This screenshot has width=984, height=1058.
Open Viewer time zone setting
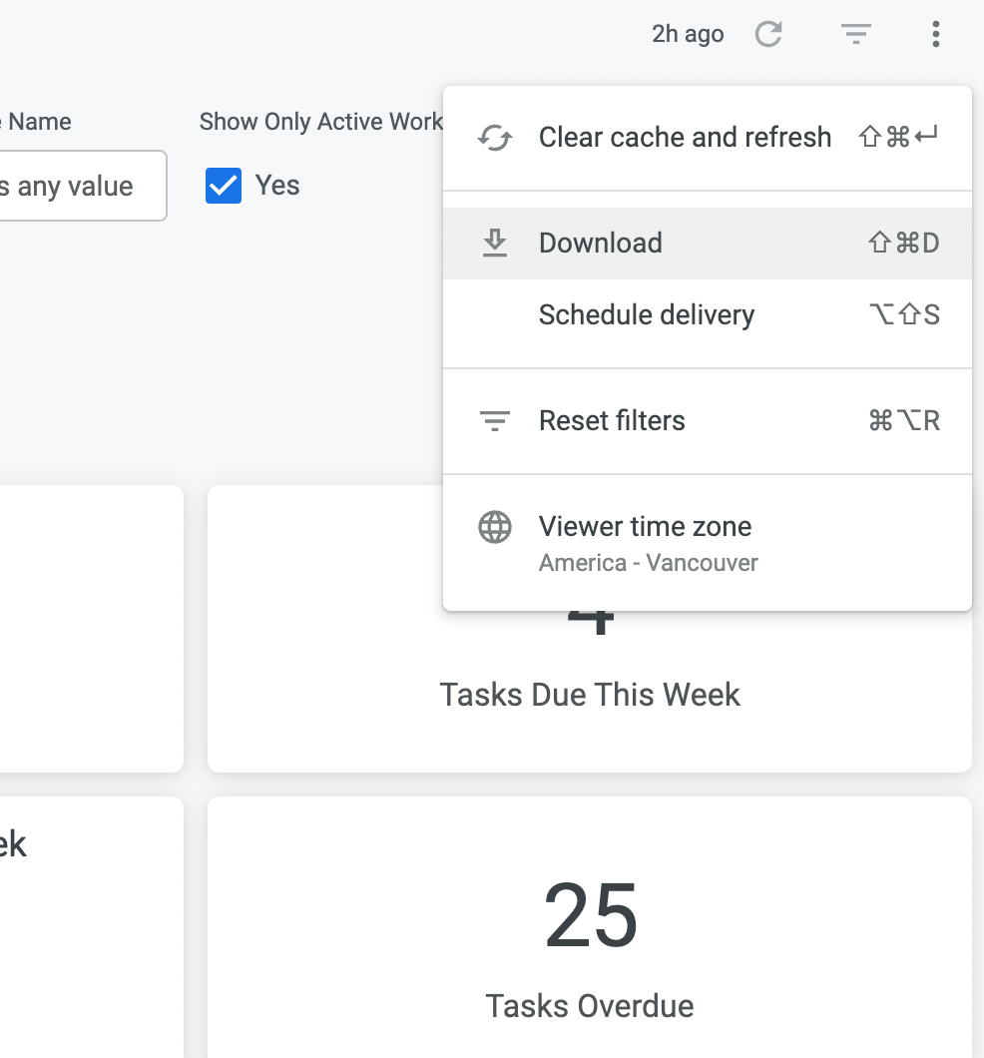(708, 543)
